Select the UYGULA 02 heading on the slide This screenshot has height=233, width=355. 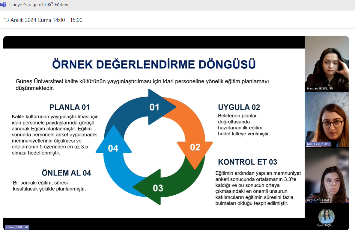point(239,107)
